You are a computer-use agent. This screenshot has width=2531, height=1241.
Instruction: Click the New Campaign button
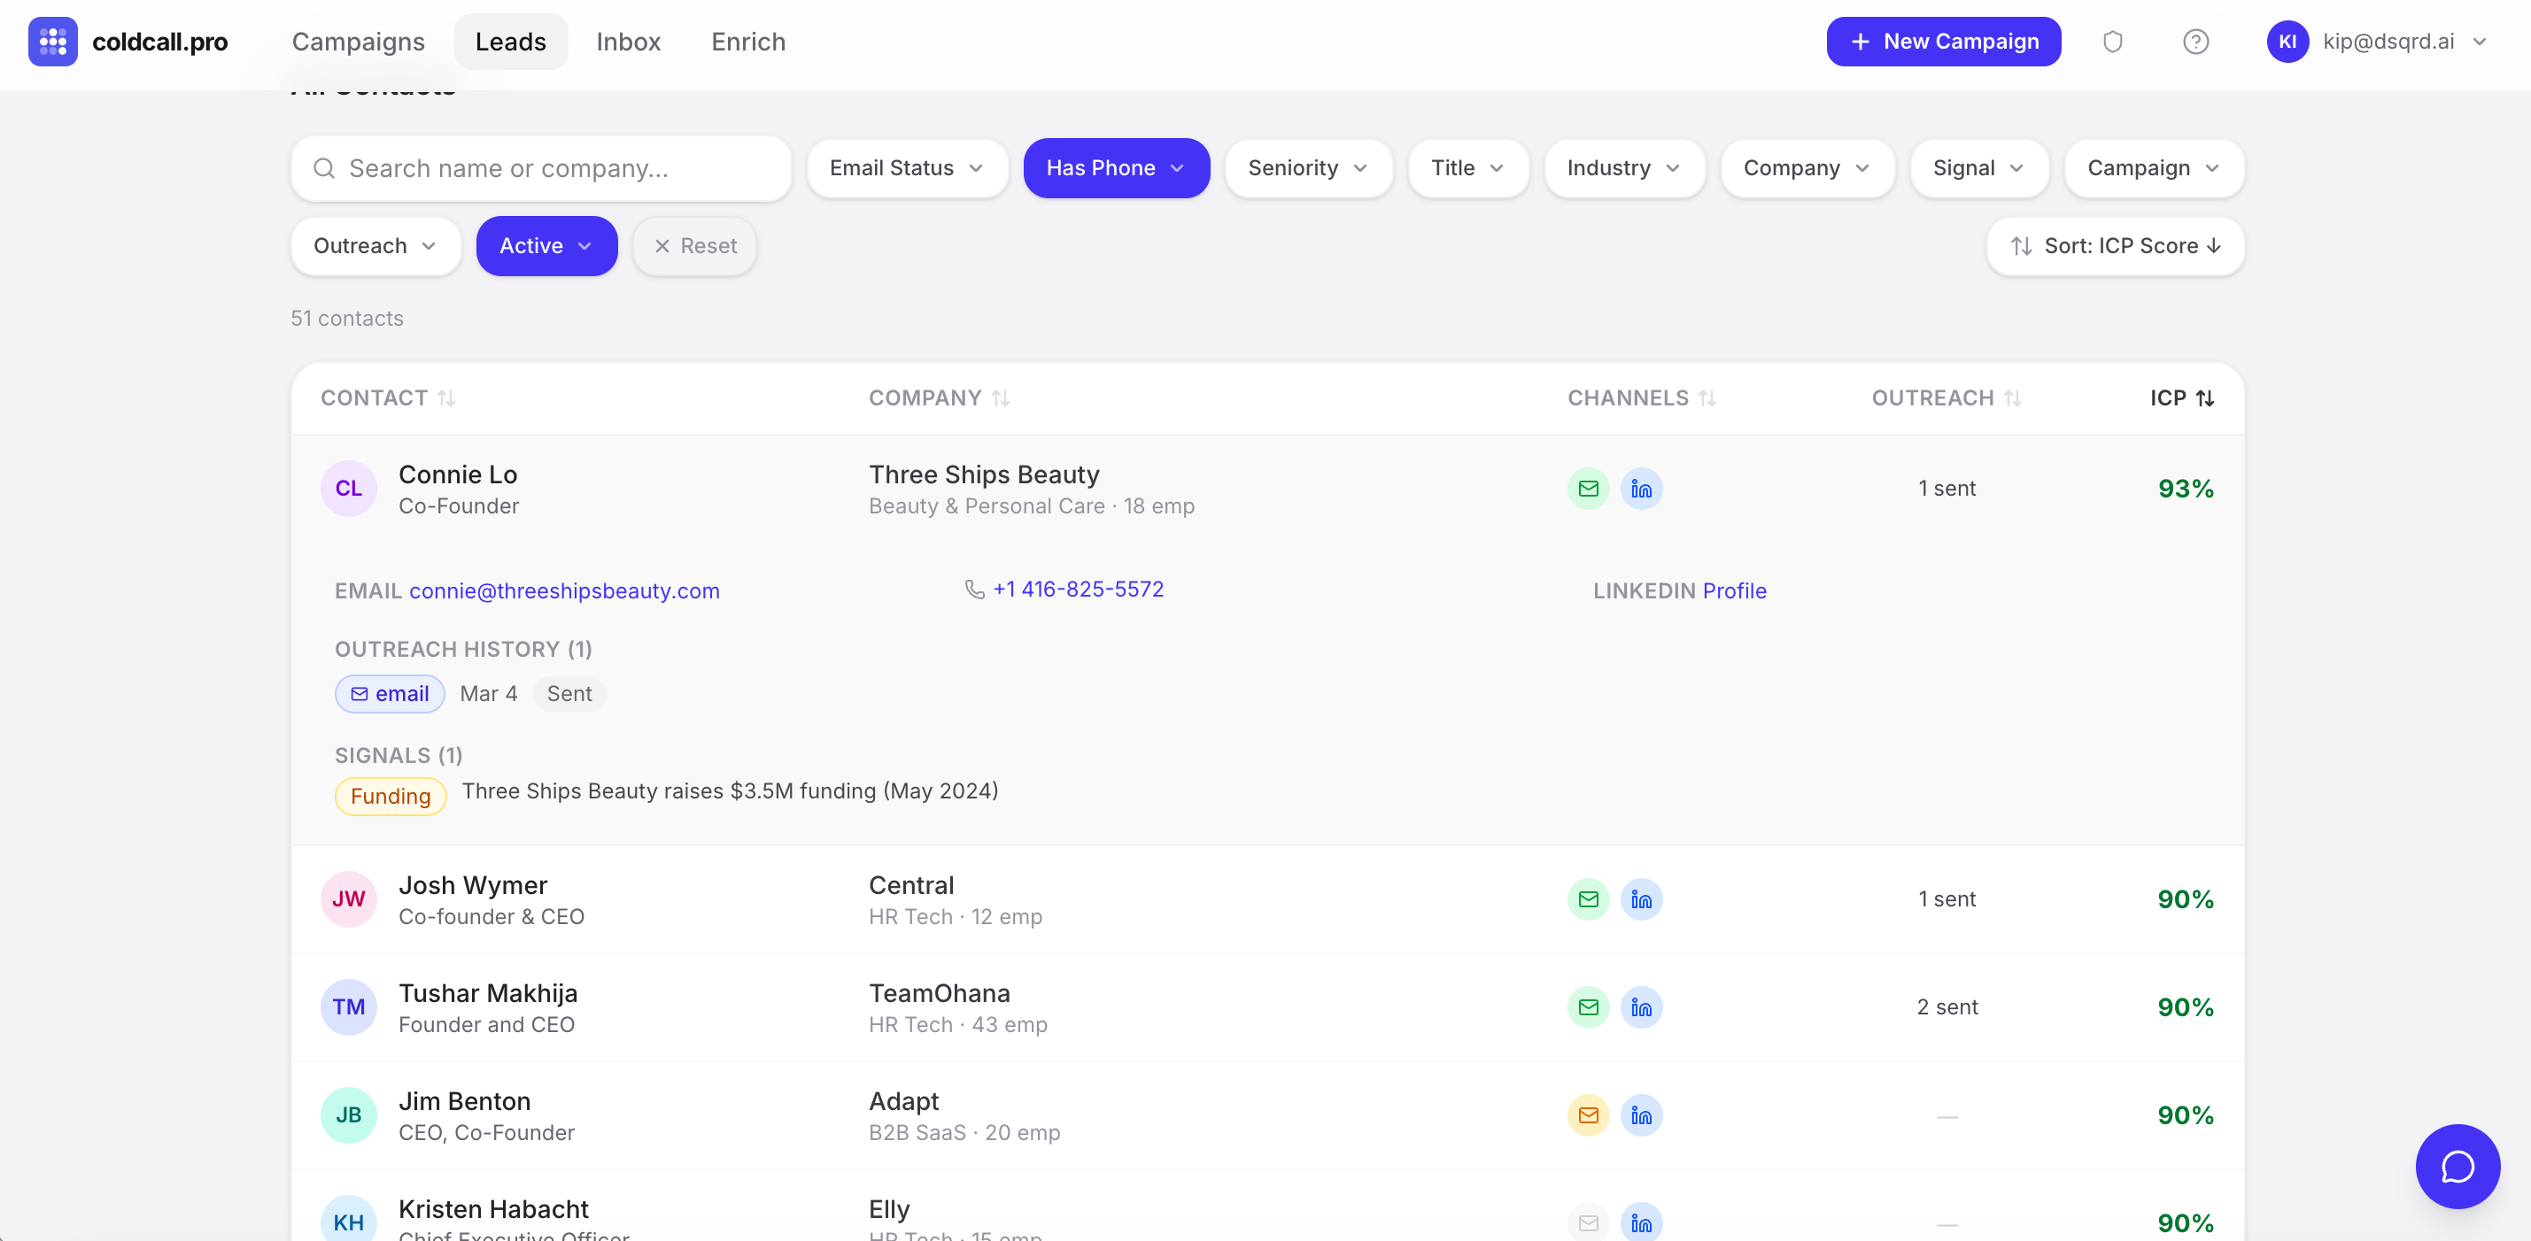tap(1942, 42)
